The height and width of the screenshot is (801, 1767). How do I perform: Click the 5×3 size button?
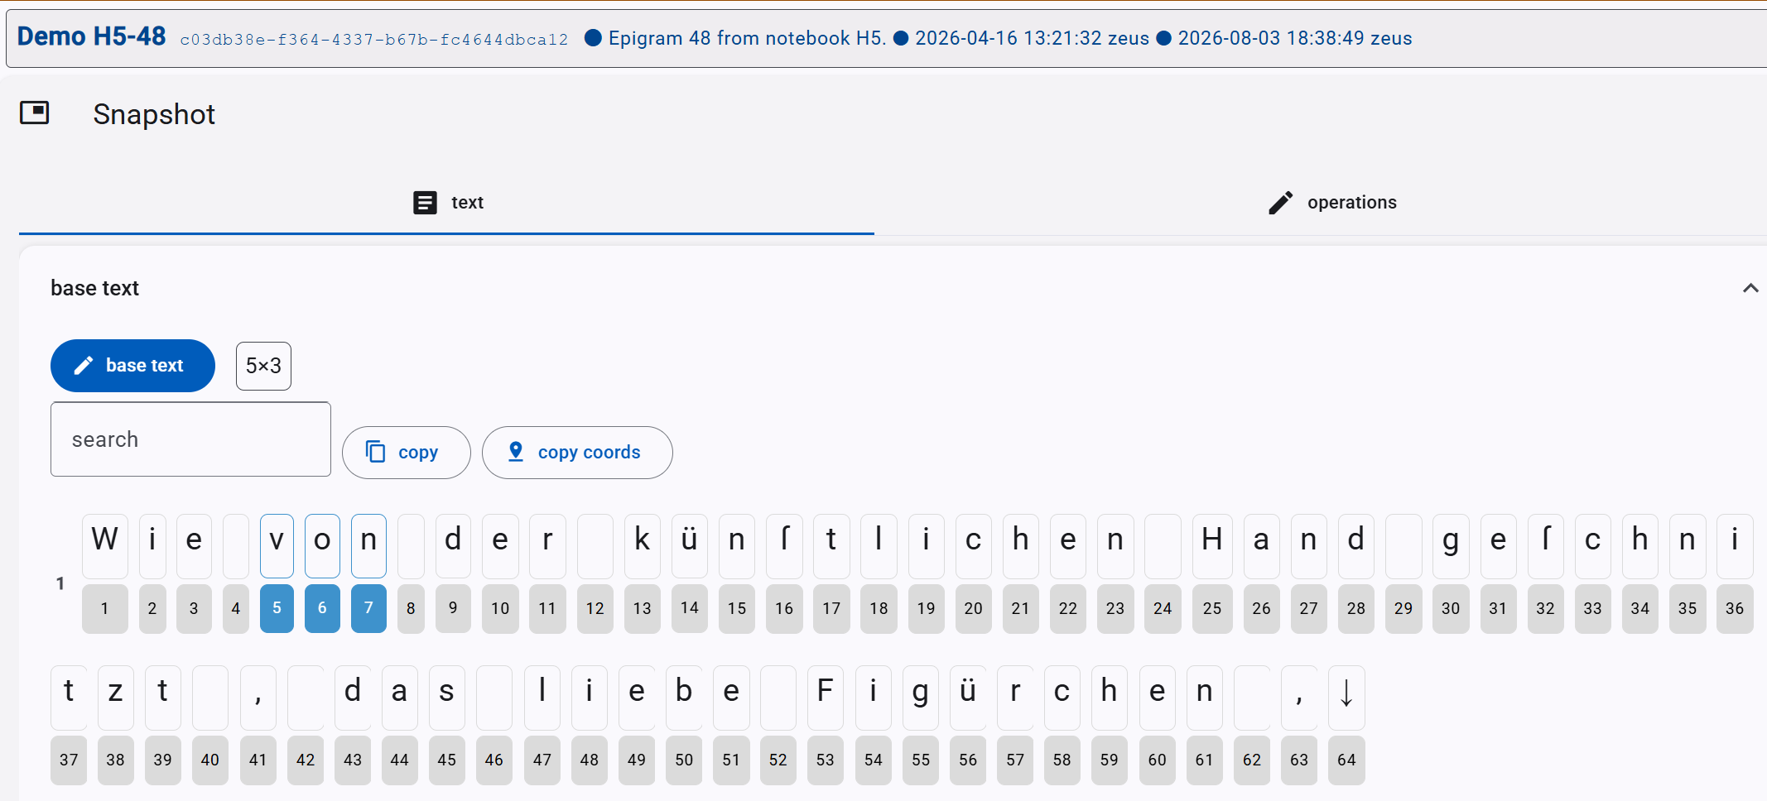pyautogui.click(x=263, y=366)
